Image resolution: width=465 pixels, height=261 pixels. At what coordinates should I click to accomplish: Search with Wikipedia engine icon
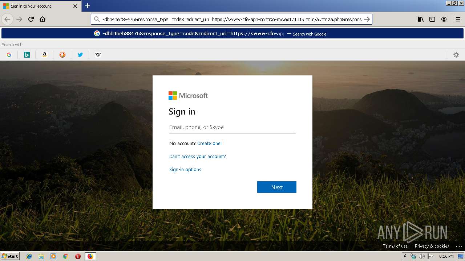pyautogui.click(x=98, y=55)
